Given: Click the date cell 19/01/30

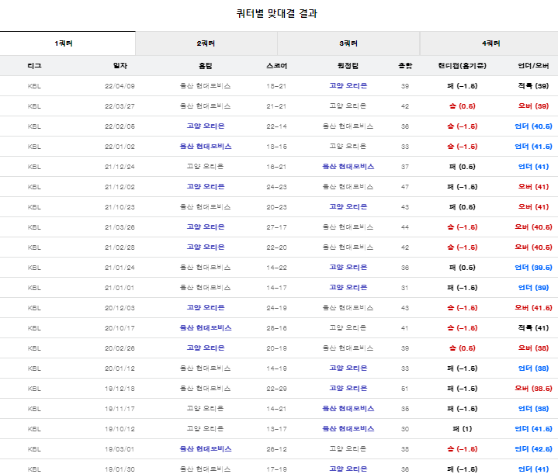Looking at the screenshot, I should pyautogui.click(x=120, y=469).
